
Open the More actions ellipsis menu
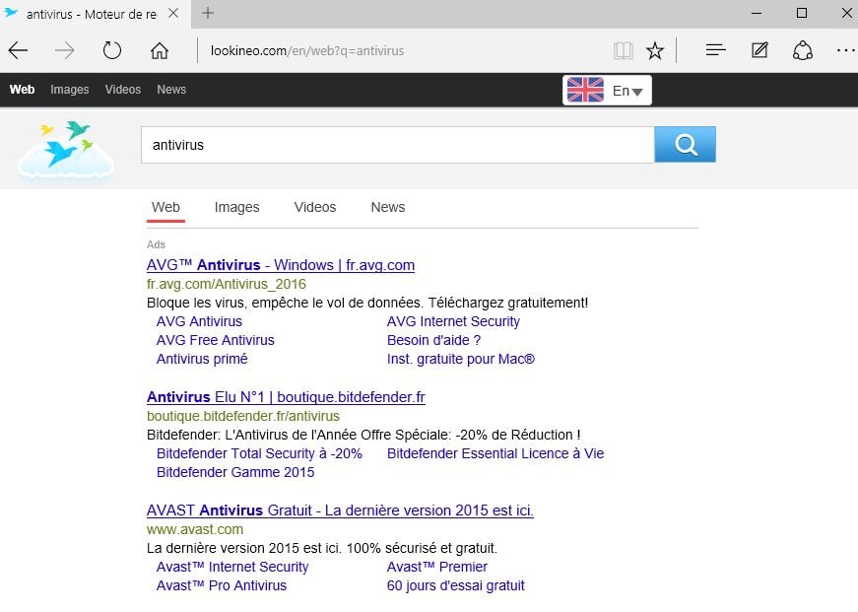point(846,50)
